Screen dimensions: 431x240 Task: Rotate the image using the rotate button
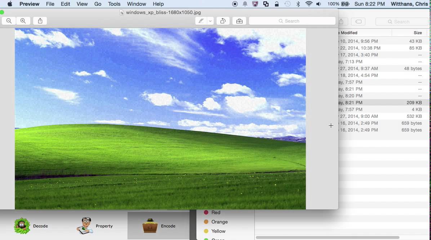tap(223, 21)
